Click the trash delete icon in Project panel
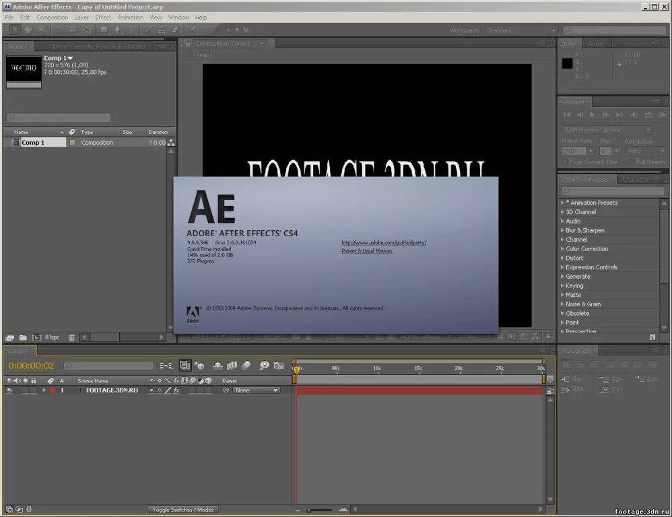672x517 pixels. pyautogui.click(x=71, y=337)
